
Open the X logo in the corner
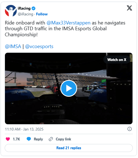[129, 8]
